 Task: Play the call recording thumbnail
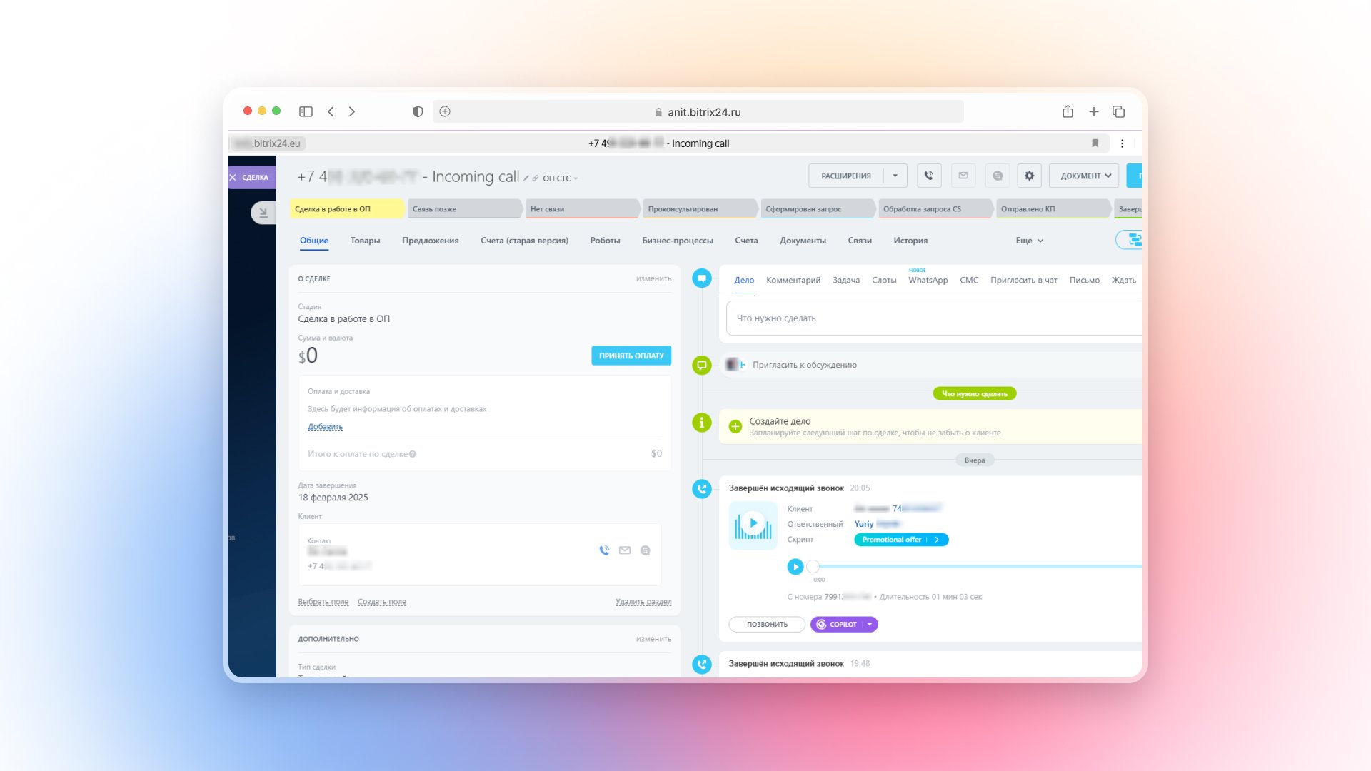coord(753,524)
